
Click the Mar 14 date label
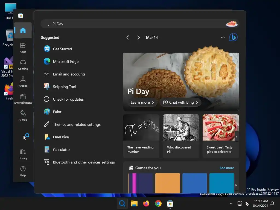click(x=152, y=37)
